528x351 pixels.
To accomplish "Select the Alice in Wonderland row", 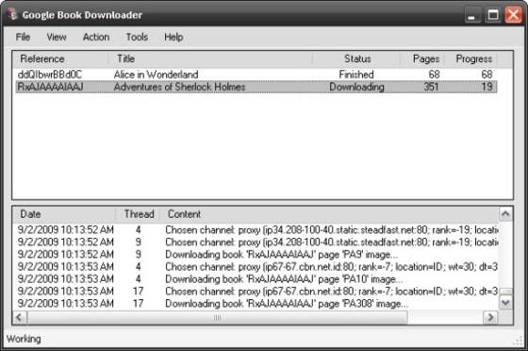I will tap(256, 75).
